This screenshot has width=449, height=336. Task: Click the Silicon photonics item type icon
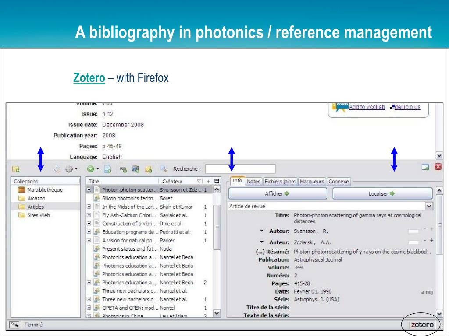[x=97, y=198]
